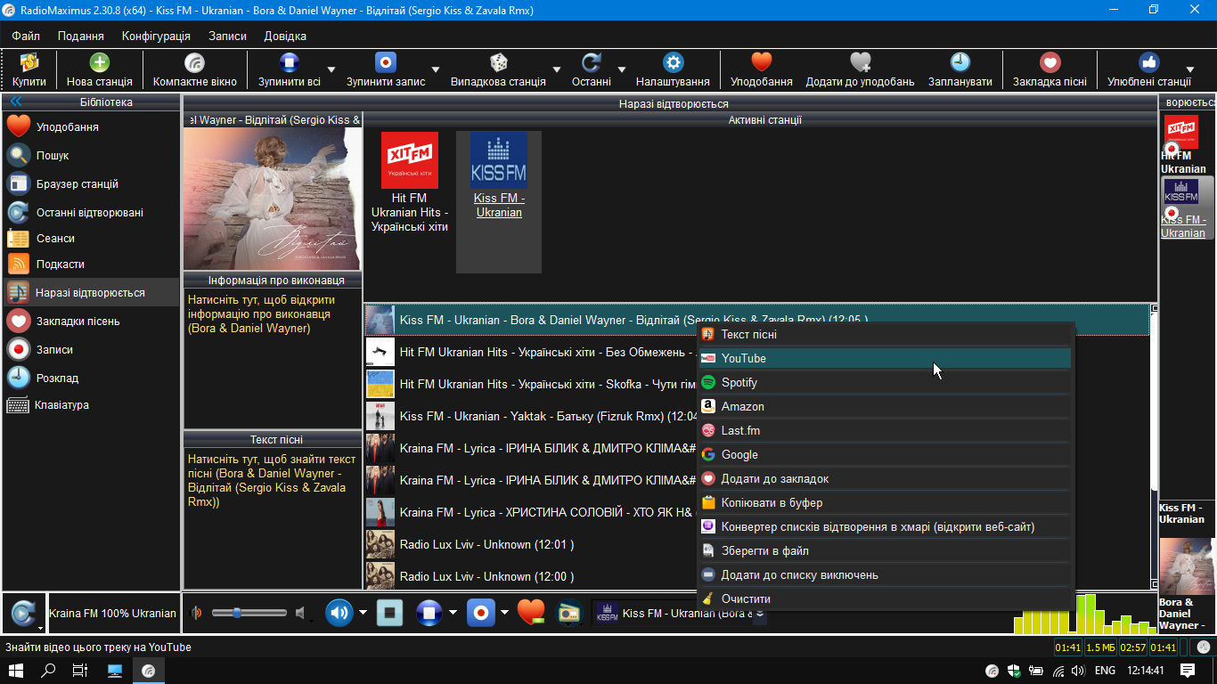
Task: Open Останні відтворювані in the sidebar
Action: coord(91,213)
